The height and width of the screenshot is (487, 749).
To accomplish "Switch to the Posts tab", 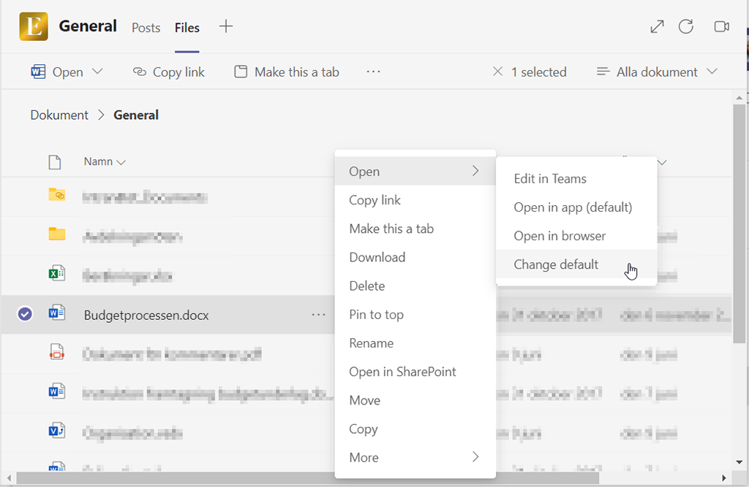I will (x=146, y=28).
